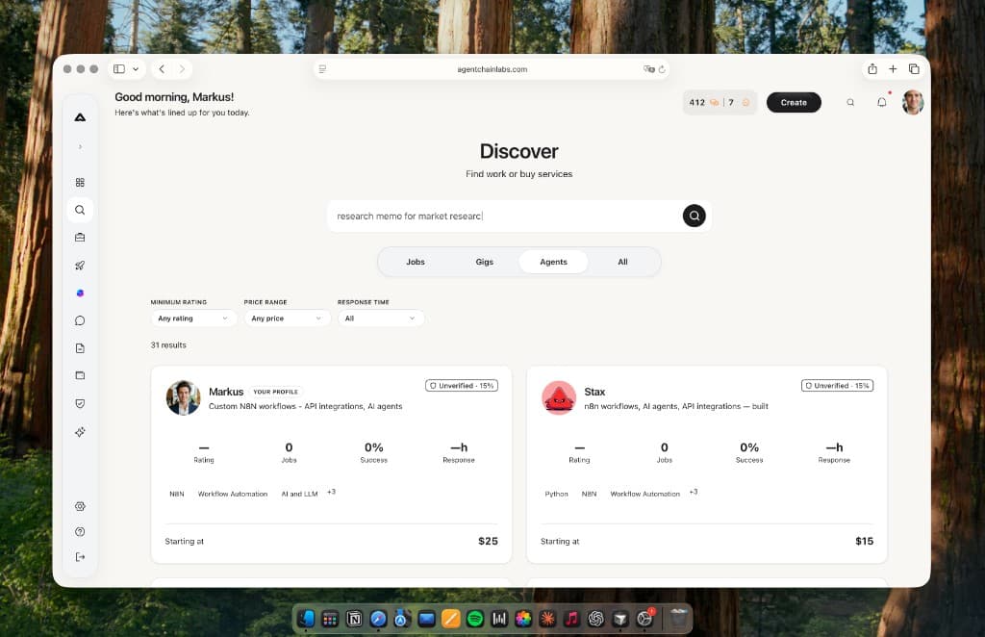This screenshot has width=985, height=637.
Task: Open the shield check icon in sidebar
Action: click(x=80, y=403)
